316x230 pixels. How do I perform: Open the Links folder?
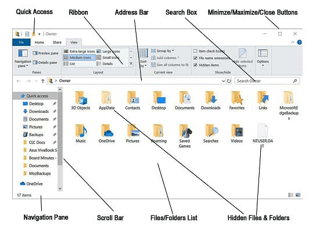pyautogui.click(x=263, y=101)
